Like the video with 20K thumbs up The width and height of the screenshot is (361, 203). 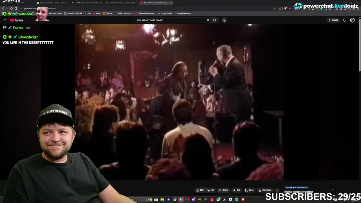200,190
